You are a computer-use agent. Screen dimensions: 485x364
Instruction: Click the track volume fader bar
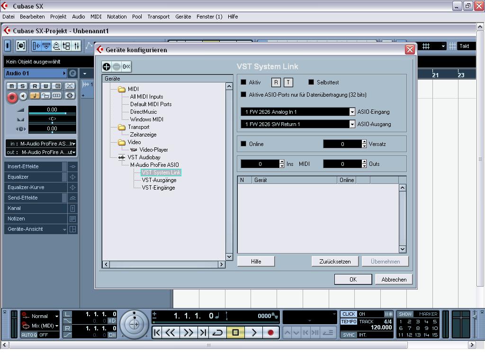[x=52, y=114]
